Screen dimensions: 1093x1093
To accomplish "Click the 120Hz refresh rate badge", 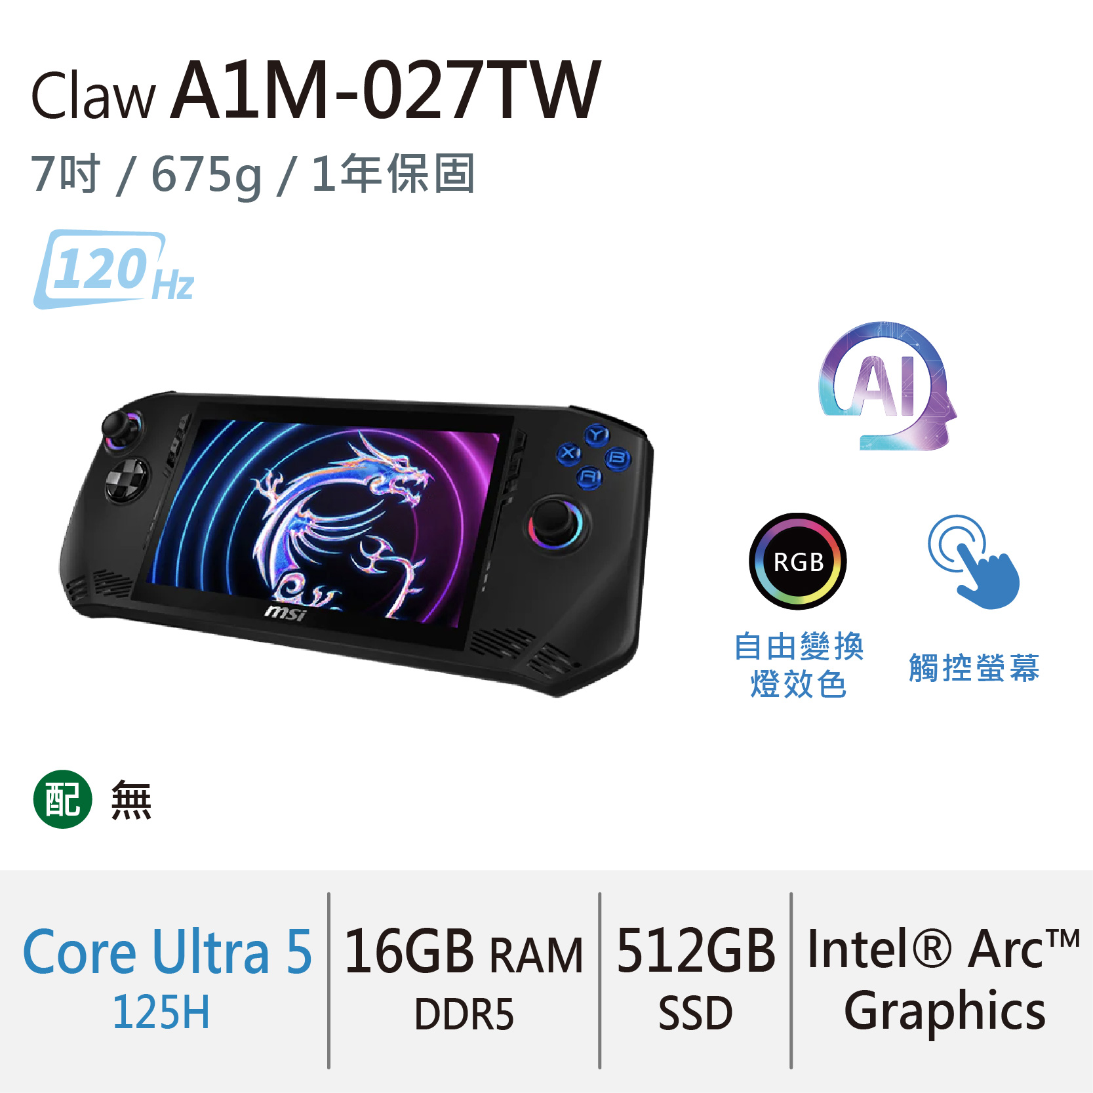I will [115, 269].
